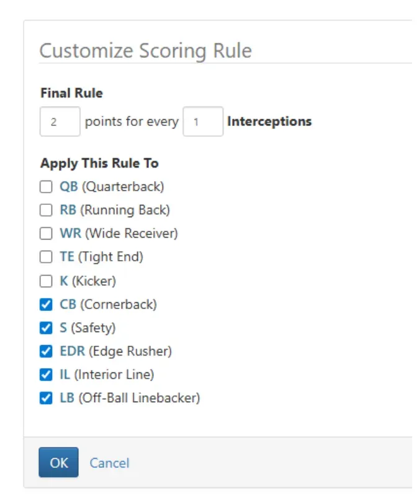Uncheck the CB Cornerback checkbox
This screenshot has width=417, height=499.
(46, 305)
